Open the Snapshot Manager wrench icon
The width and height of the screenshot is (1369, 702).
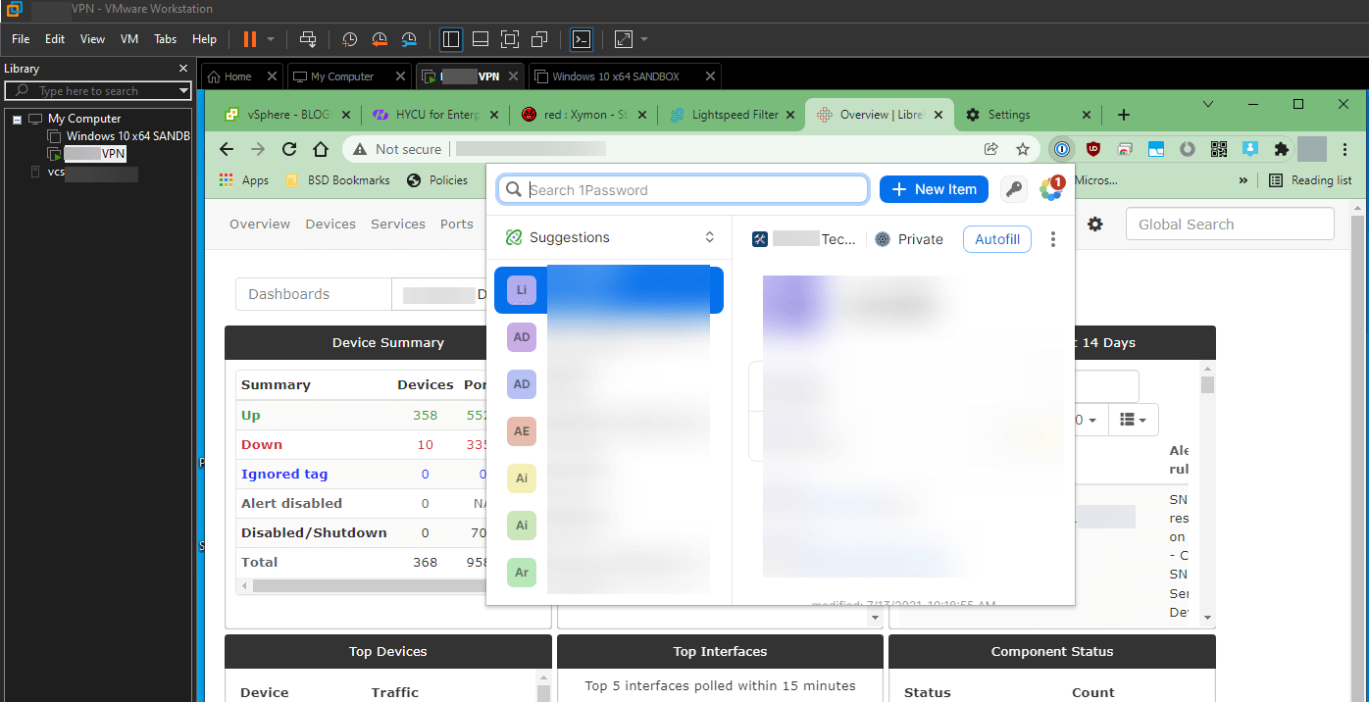409,39
